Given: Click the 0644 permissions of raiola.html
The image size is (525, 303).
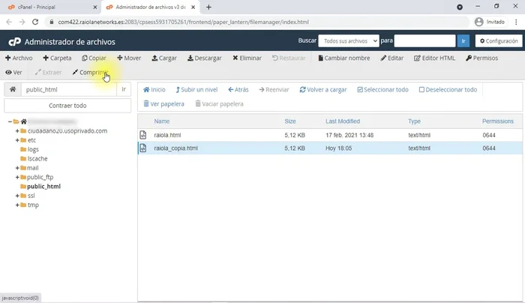Looking at the screenshot, I should 489,135.
